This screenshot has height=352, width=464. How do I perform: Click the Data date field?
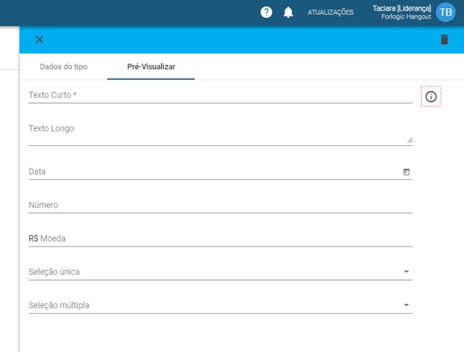(x=221, y=172)
